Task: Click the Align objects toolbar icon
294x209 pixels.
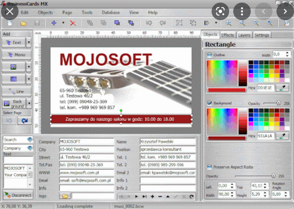Action: (206, 23)
